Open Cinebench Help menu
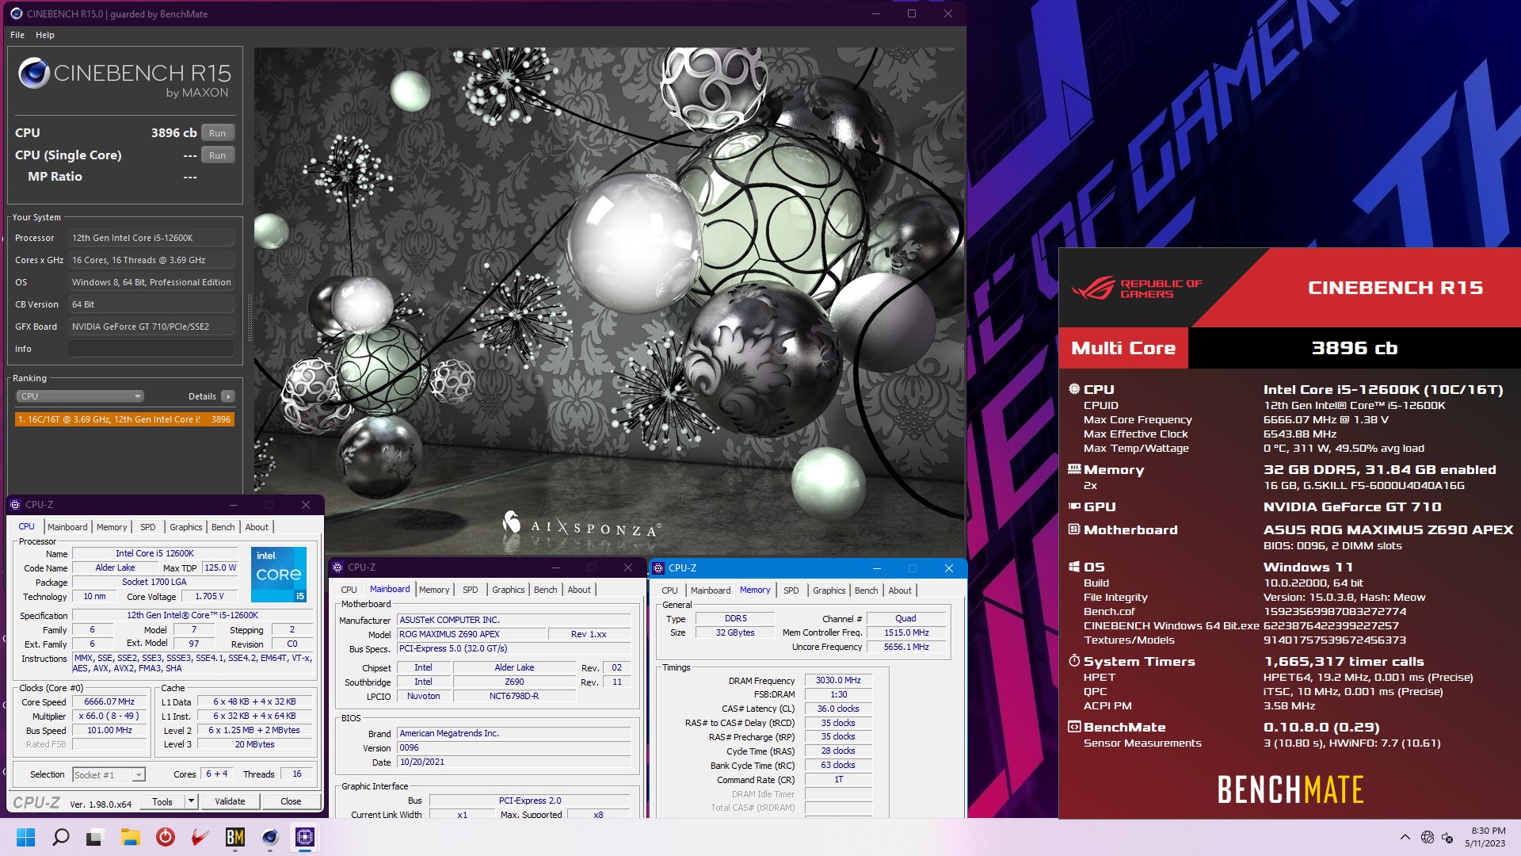The image size is (1521, 856). pos(45,35)
